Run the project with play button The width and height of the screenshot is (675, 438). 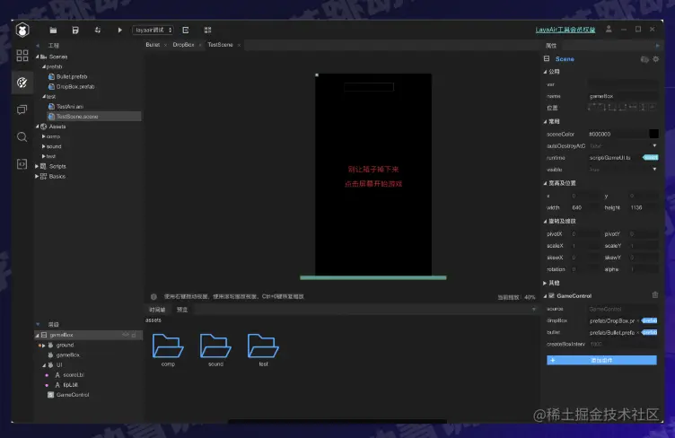[119, 31]
